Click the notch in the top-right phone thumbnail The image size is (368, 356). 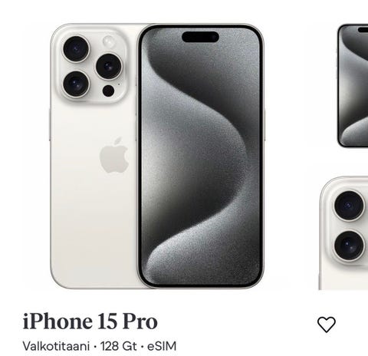coord(363,30)
